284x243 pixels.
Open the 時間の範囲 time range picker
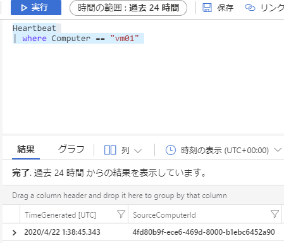click(x=128, y=8)
